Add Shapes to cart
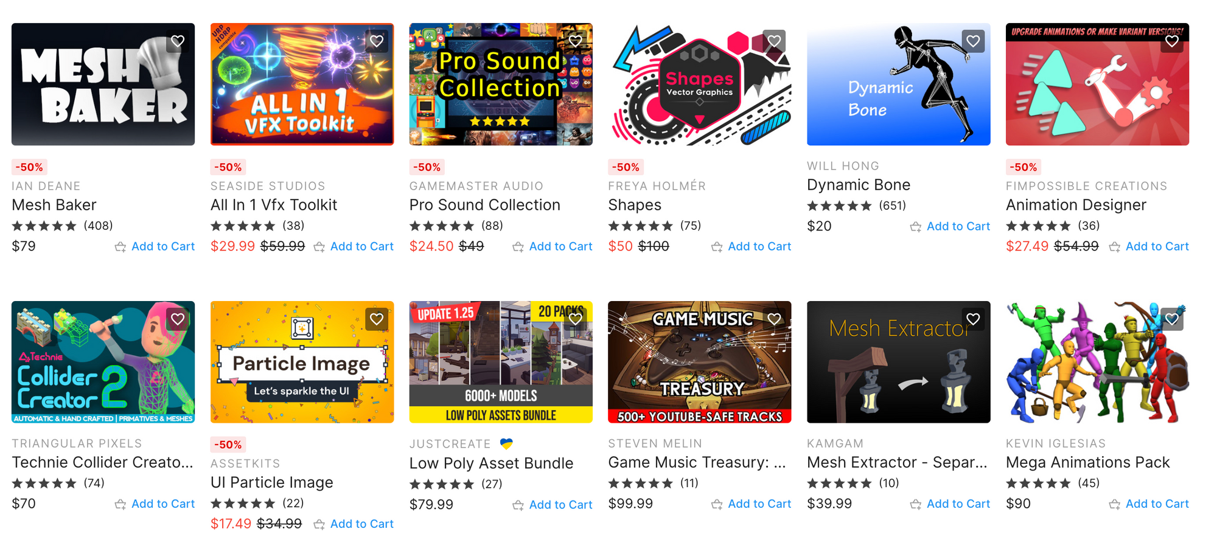1217x537 pixels. coord(751,246)
